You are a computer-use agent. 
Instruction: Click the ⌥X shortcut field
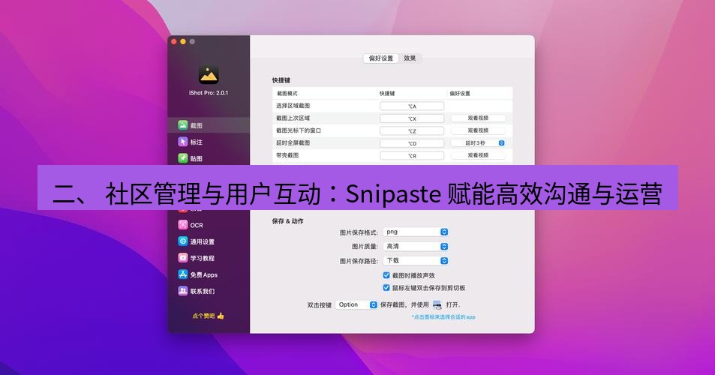(x=412, y=118)
